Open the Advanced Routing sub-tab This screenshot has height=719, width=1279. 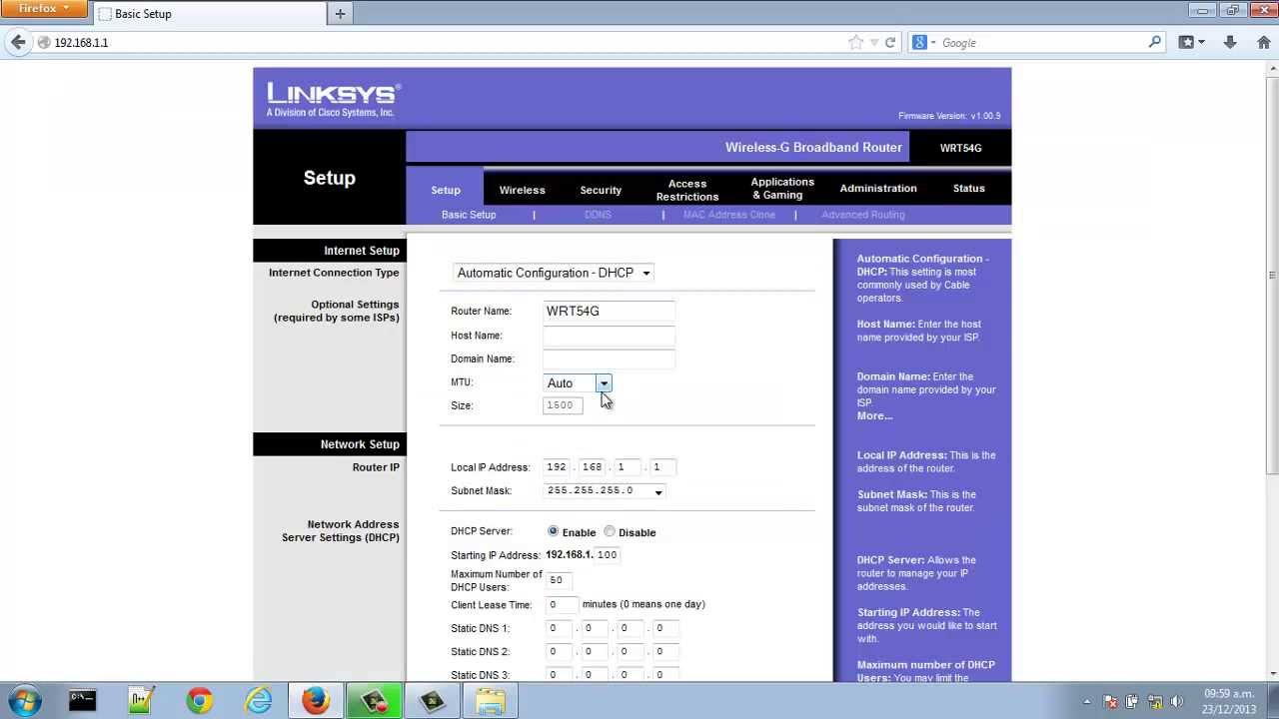click(863, 215)
